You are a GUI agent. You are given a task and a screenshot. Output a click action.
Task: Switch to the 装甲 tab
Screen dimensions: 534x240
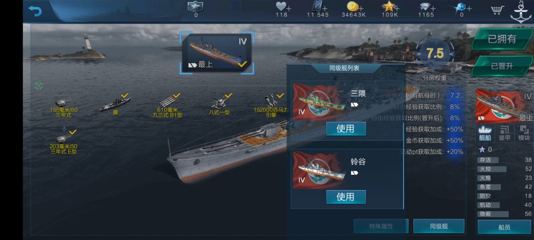(504, 133)
